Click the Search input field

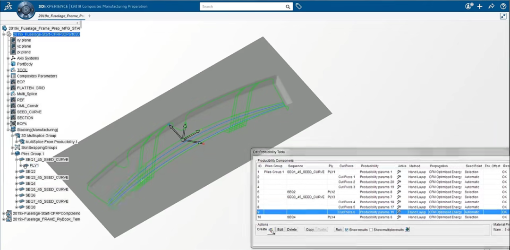point(243,7)
